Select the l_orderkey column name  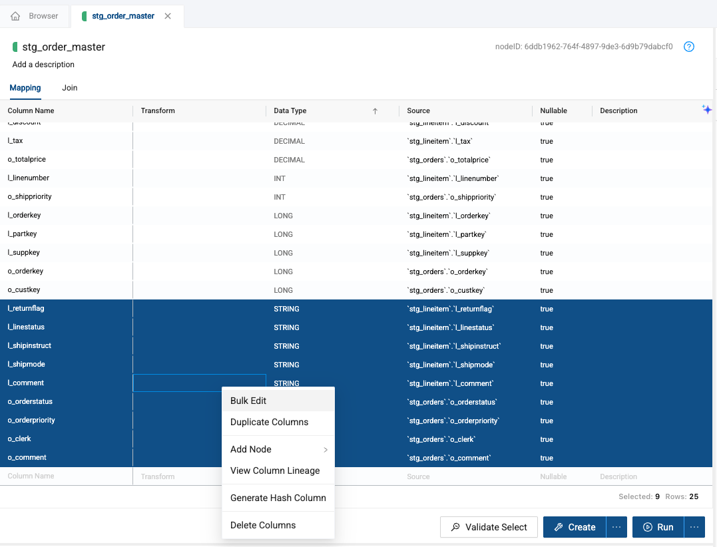click(24, 215)
